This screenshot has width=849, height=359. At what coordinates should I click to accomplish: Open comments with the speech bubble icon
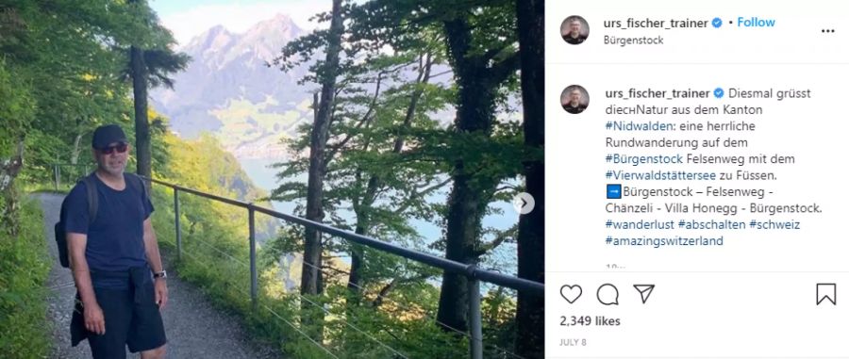[608, 294]
